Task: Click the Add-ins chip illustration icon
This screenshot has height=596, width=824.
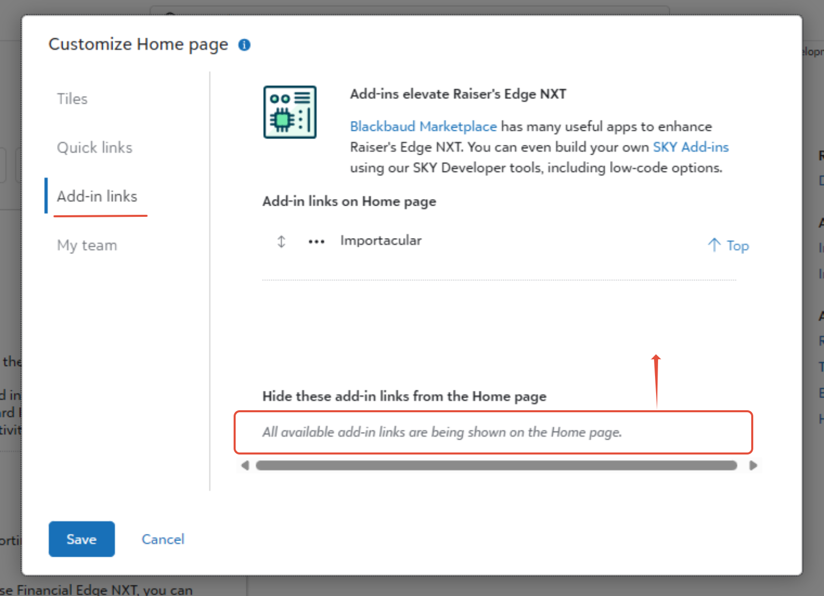Action: point(290,112)
